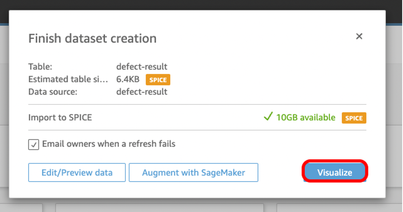Click the dimmed background panel below the dialog

tap(159, 207)
